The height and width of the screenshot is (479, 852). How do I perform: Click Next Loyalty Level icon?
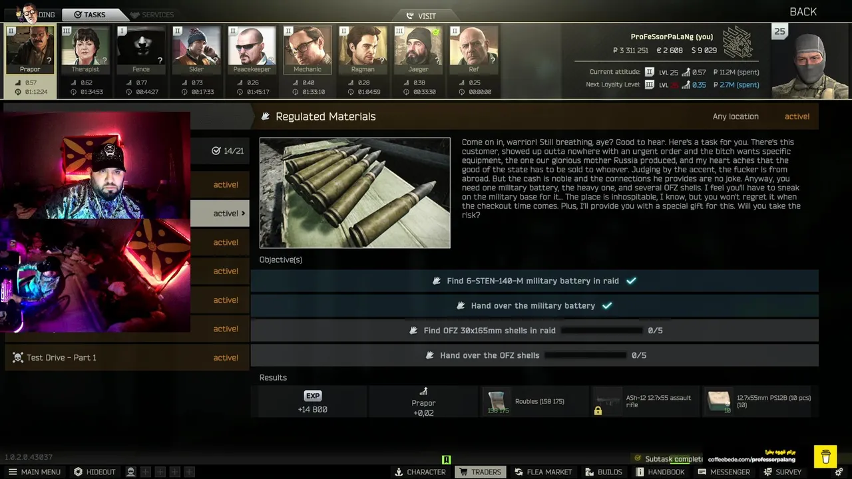[x=650, y=84]
